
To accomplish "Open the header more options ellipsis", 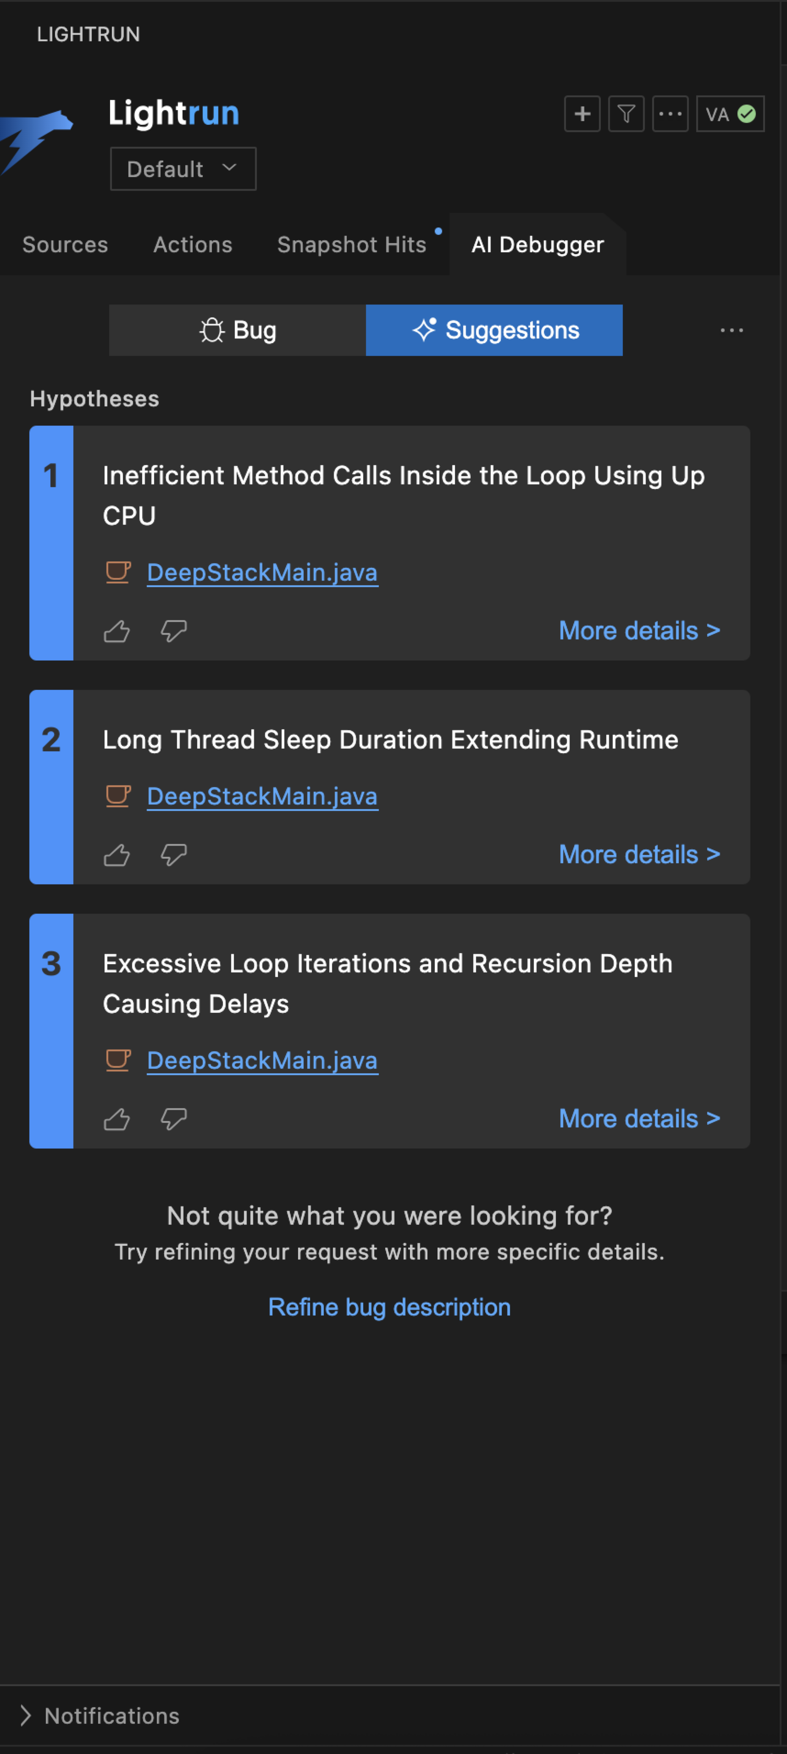I will [x=670, y=114].
